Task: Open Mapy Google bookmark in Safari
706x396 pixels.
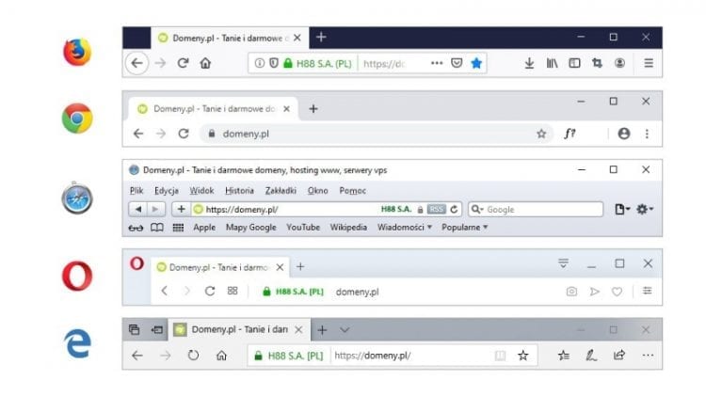Action: [251, 228]
